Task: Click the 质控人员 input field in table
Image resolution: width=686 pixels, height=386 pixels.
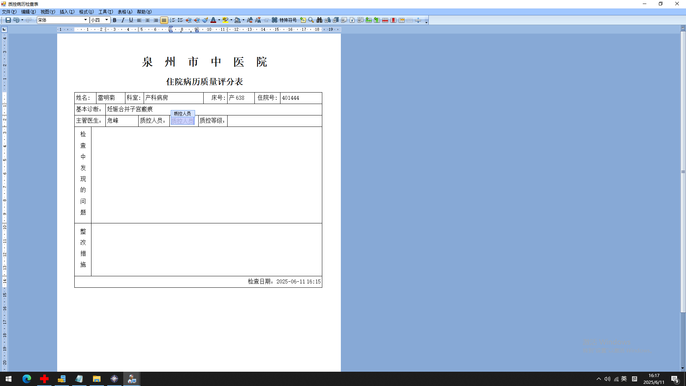Action: 183,121
